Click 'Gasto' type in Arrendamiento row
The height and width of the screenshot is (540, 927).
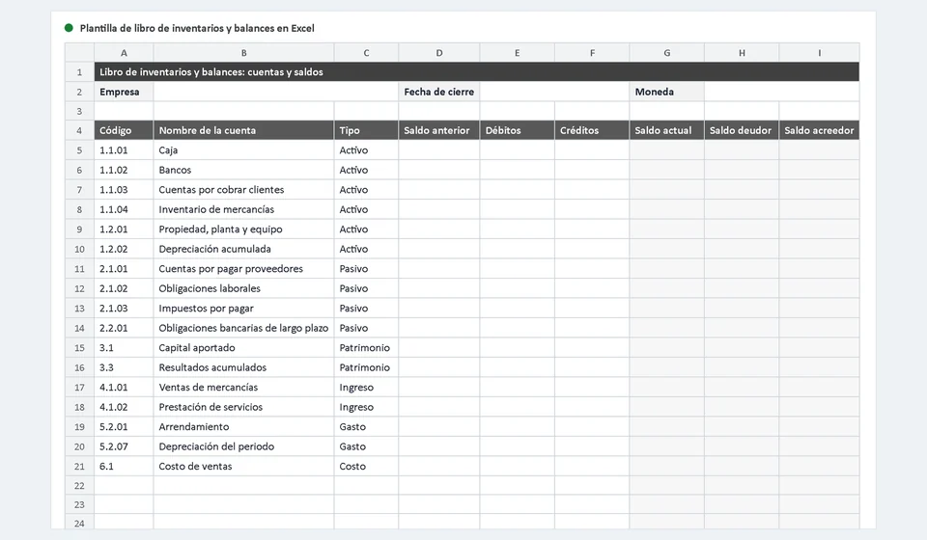(366, 427)
